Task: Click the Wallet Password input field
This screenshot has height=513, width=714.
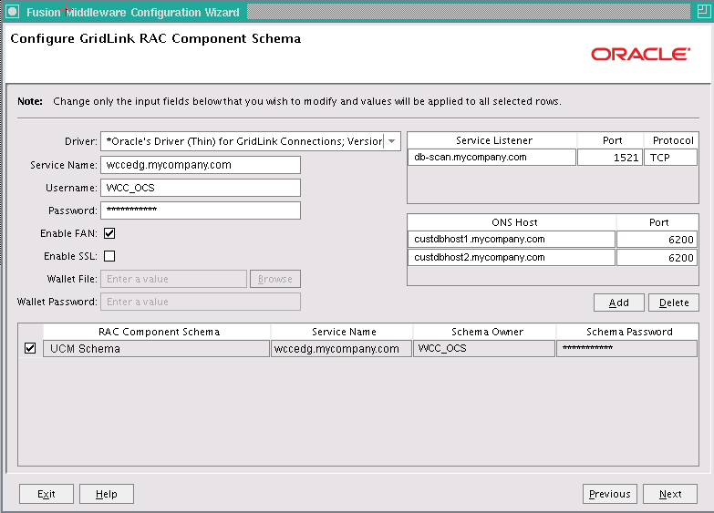Action: [201, 302]
